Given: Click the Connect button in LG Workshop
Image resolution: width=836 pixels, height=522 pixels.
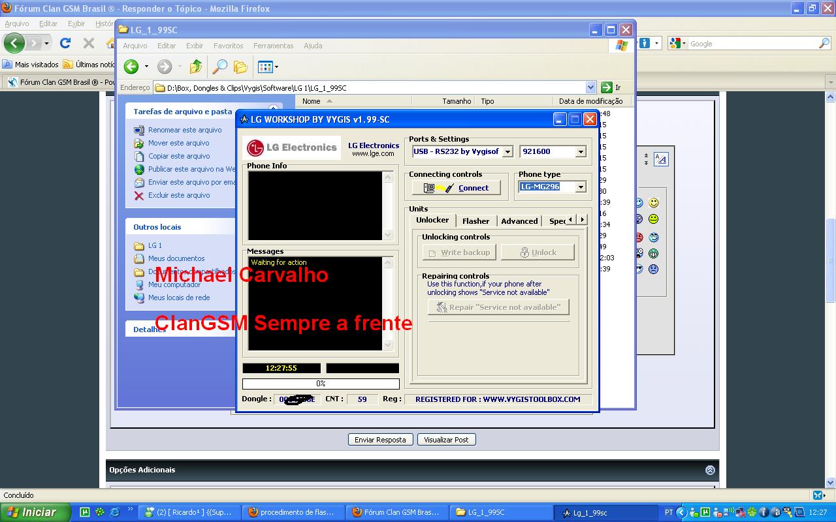Looking at the screenshot, I should coord(456,188).
